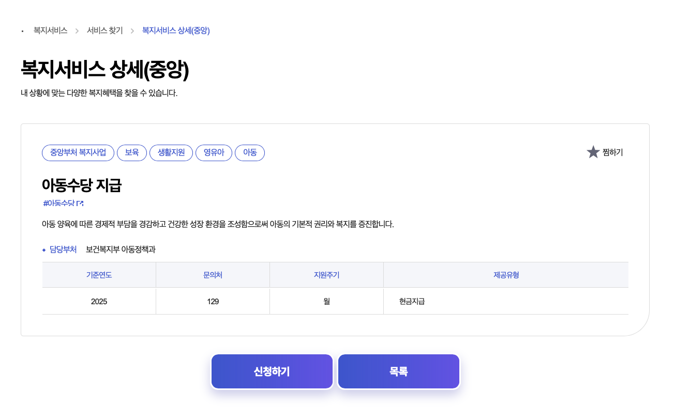This screenshot has height=407, width=675.
Task: Select the 복지서비스 상세(중앙) breadcrumb item
Action: coord(176,30)
